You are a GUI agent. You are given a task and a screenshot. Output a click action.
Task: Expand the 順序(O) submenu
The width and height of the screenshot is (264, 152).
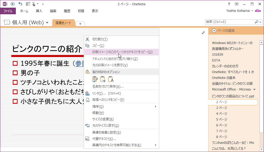click(x=121, y=107)
